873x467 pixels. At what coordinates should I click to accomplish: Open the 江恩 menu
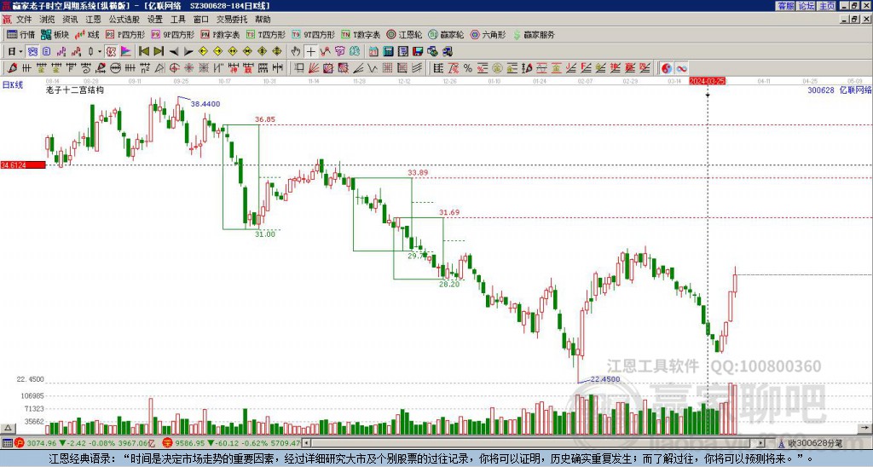[x=94, y=20]
